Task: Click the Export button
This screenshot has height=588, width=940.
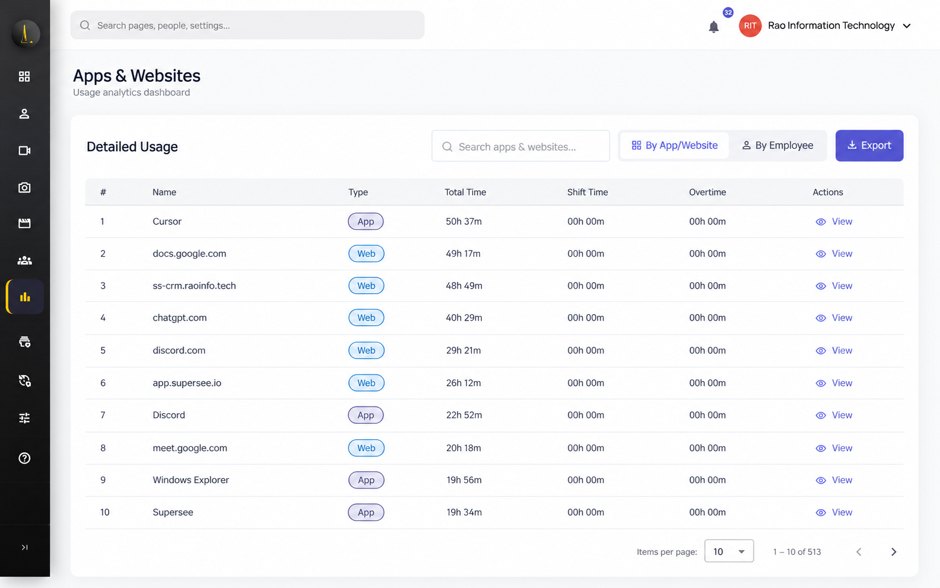Action: point(869,145)
